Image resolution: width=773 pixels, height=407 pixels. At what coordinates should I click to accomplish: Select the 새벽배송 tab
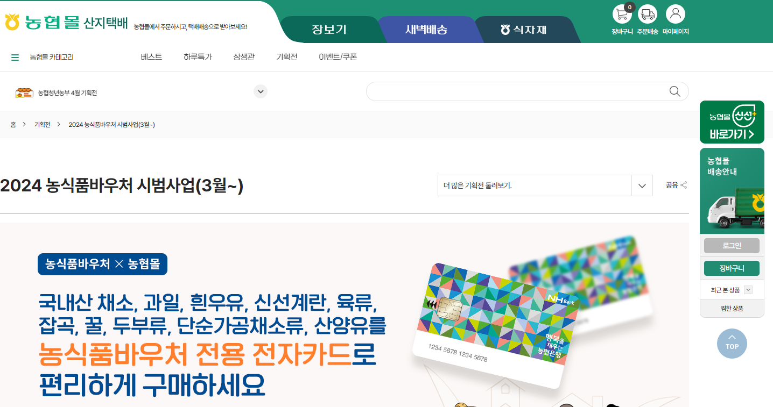pyautogui.click(x=426, y=30)
